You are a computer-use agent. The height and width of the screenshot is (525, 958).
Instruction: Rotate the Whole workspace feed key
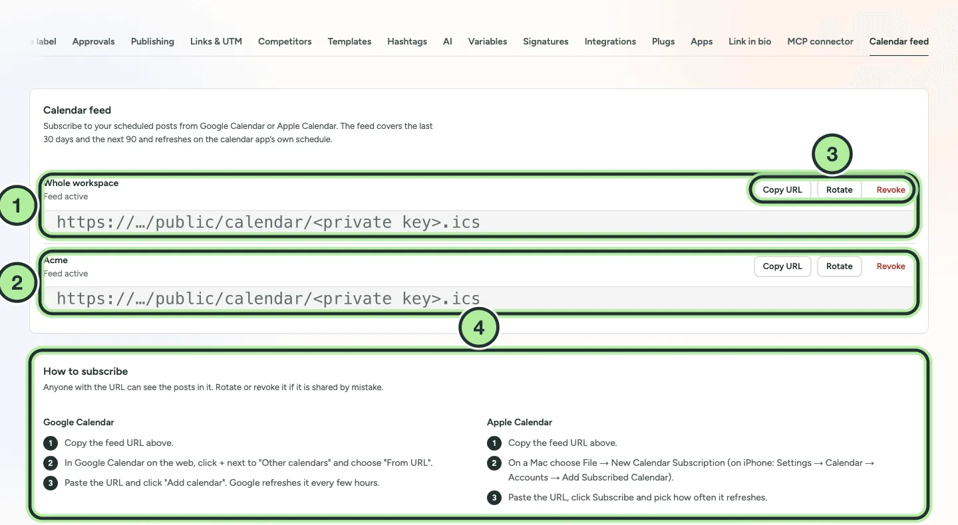click(x=840, y=190)
